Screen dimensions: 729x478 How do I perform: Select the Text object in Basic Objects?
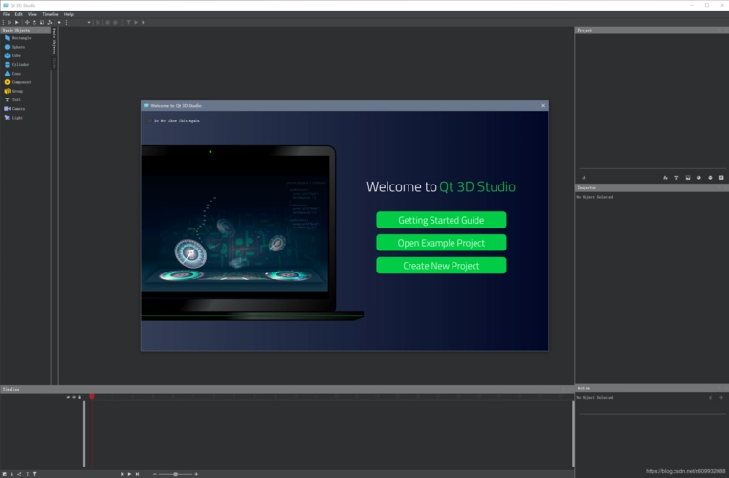[x=13, y=99]
